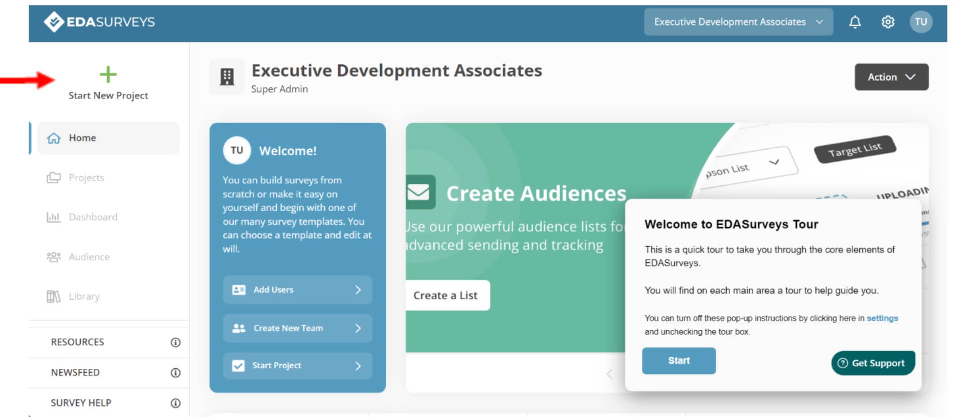This screenshot has height=420, width=960.
Task: Click the Welcome! heading in blue card
Action: point(287,151)
